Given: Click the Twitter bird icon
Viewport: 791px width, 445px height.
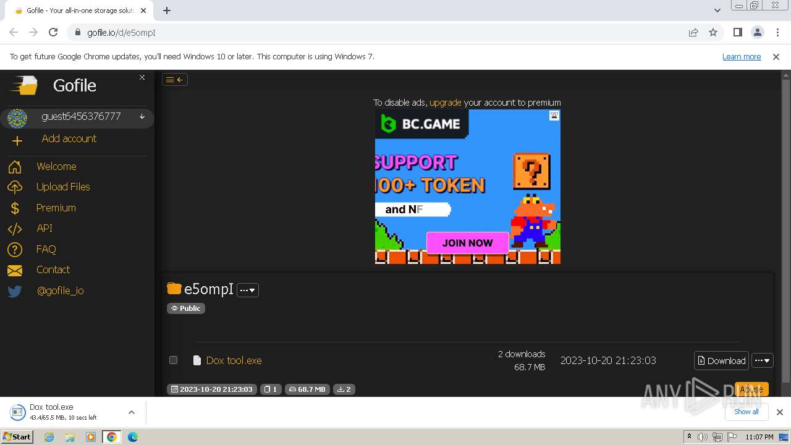Looking at the screenshot, I should pos(15,291).
